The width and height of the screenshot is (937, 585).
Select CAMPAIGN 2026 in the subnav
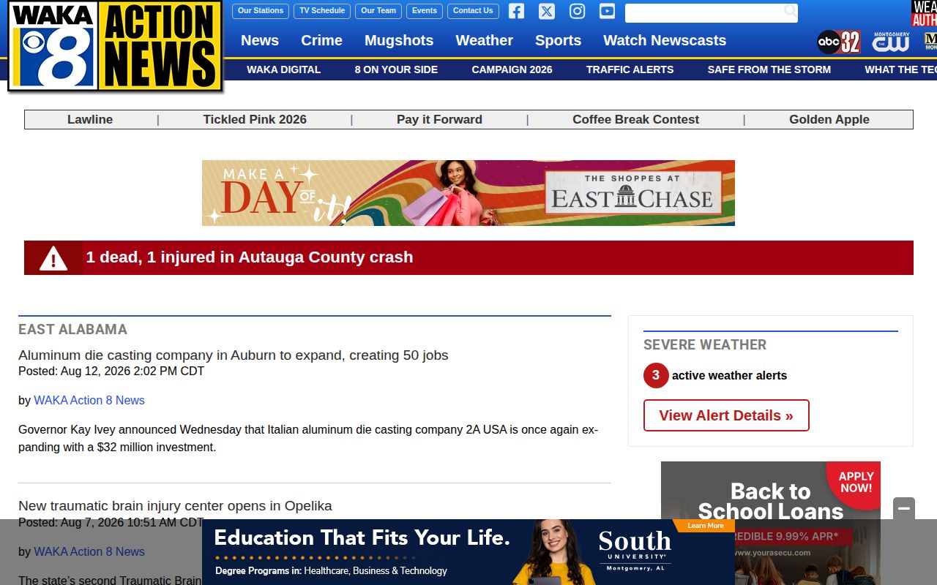[x=512, y=69]
